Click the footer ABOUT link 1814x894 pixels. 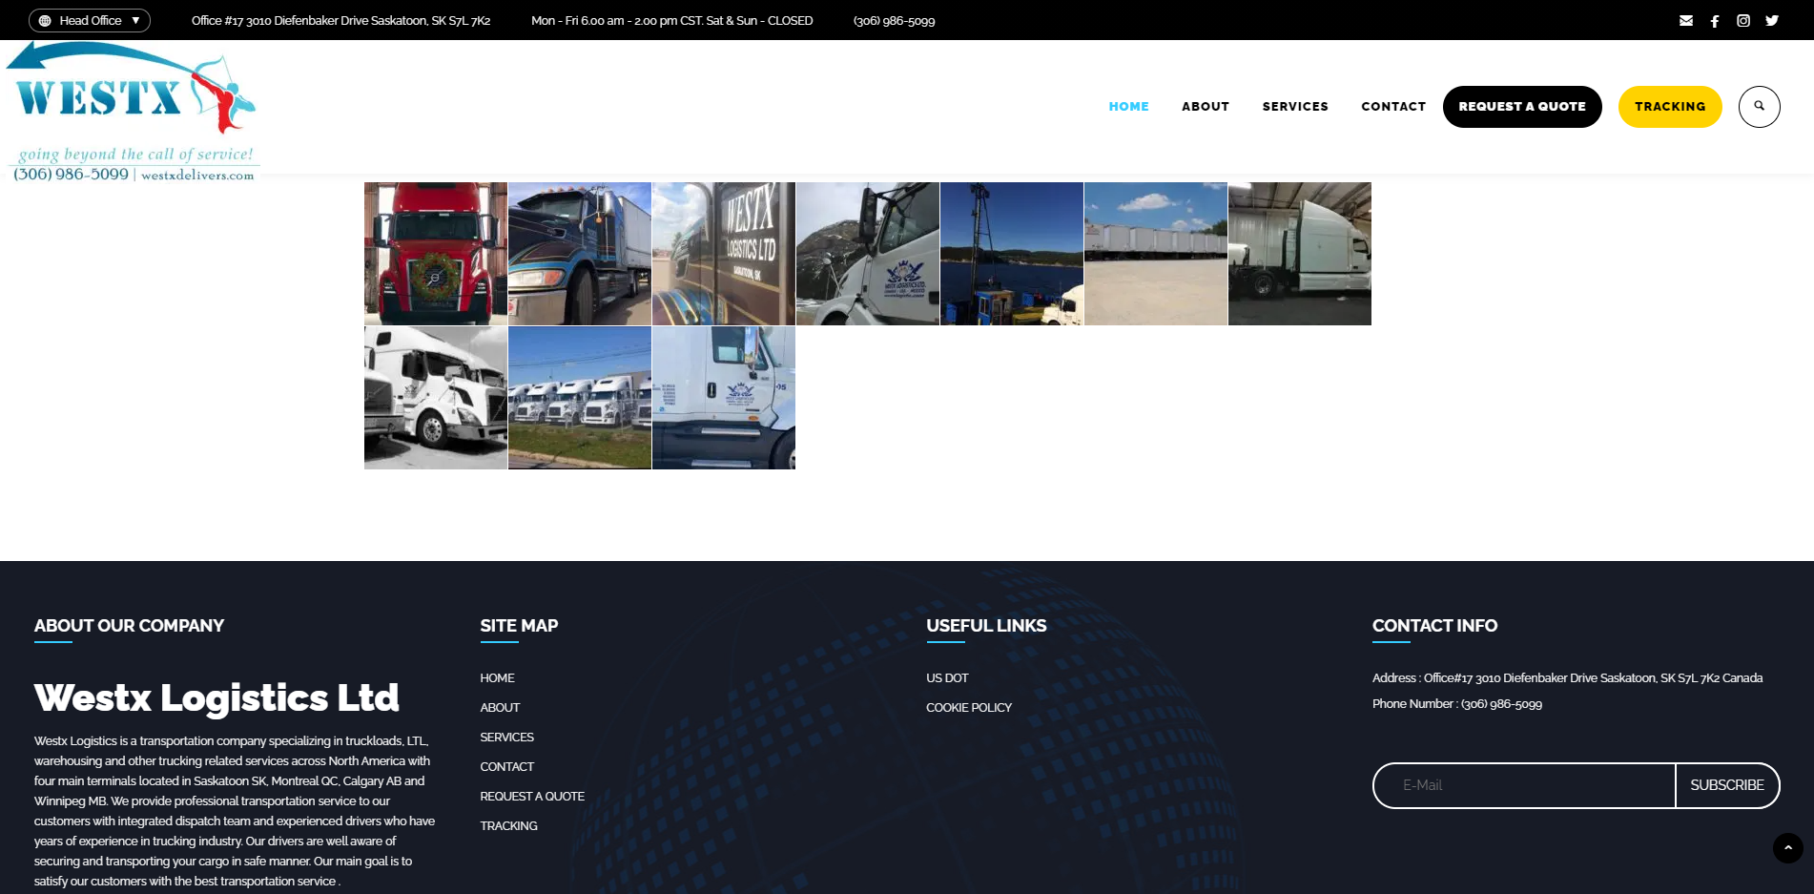click(x=500, y=708)
